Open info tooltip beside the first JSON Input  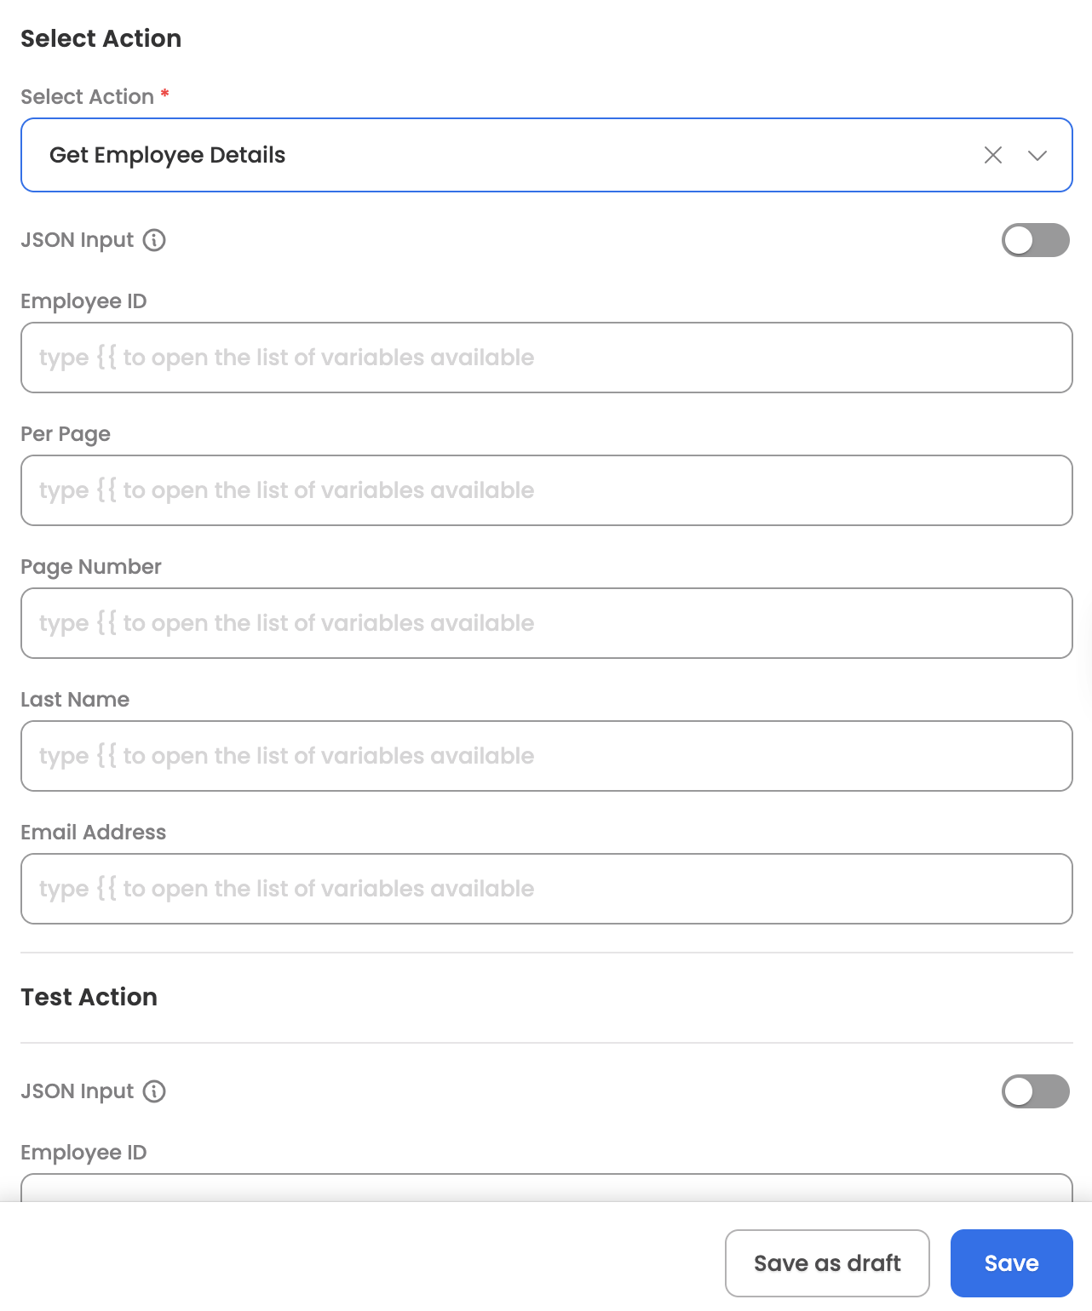pyautogui.click(x=154, y=240)
